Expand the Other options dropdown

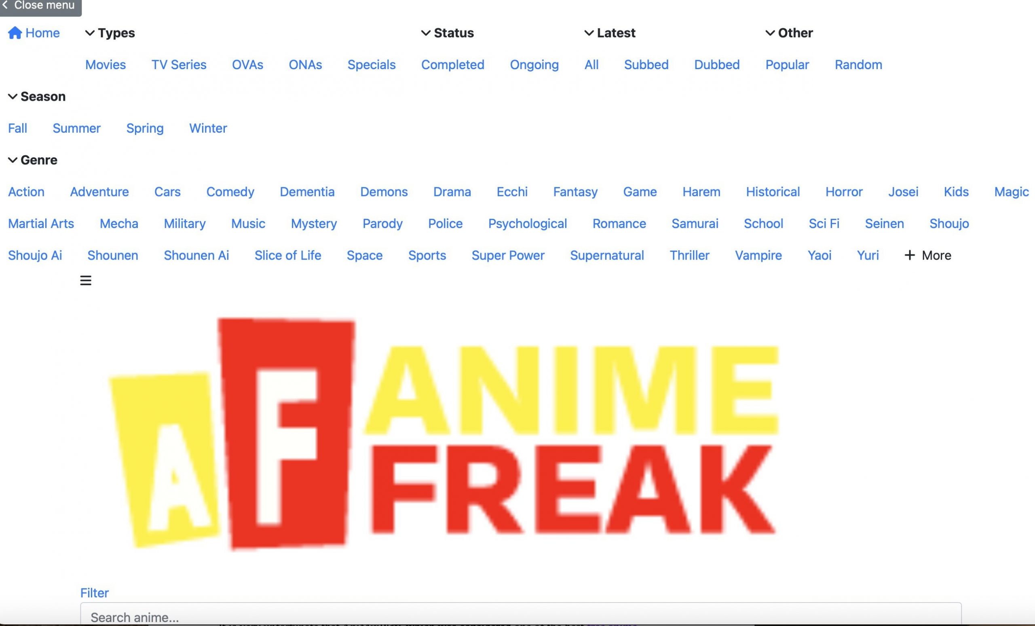click(x=789, y=32)
